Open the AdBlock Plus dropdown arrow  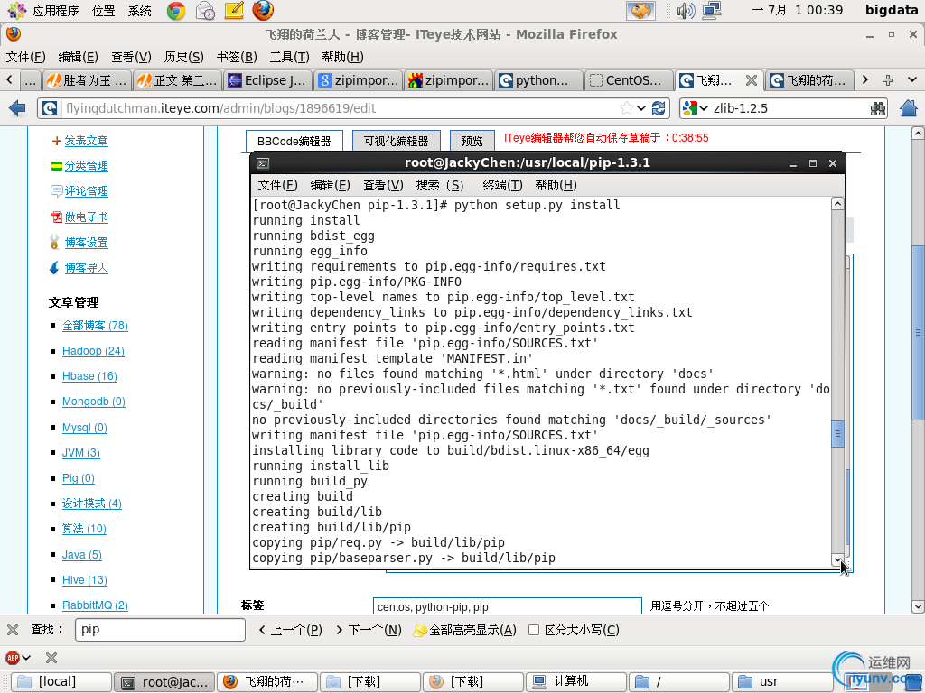26,657
